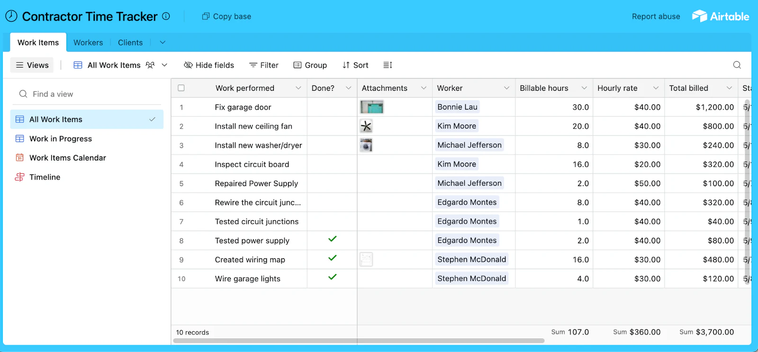Image resolution: width=758 pixels, height=352 pixels.
Task: Check Done for Inspect circuit board
Action: coord(332,164)
